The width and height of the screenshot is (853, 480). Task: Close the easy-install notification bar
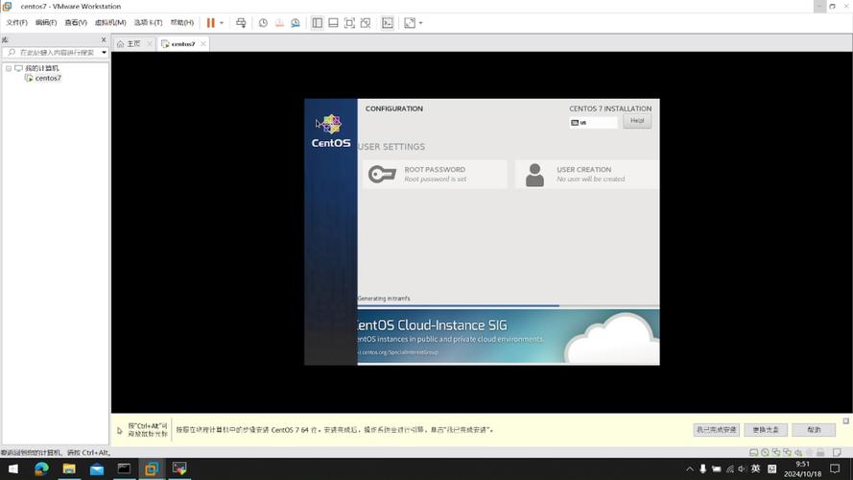click(x=846, y=420)
